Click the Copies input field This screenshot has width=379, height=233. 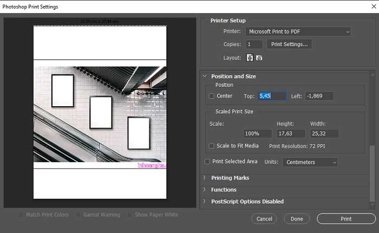pos(254,44)
